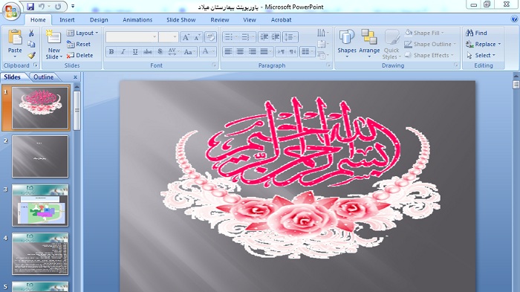Open the font size combo box

tap(169, 37)
